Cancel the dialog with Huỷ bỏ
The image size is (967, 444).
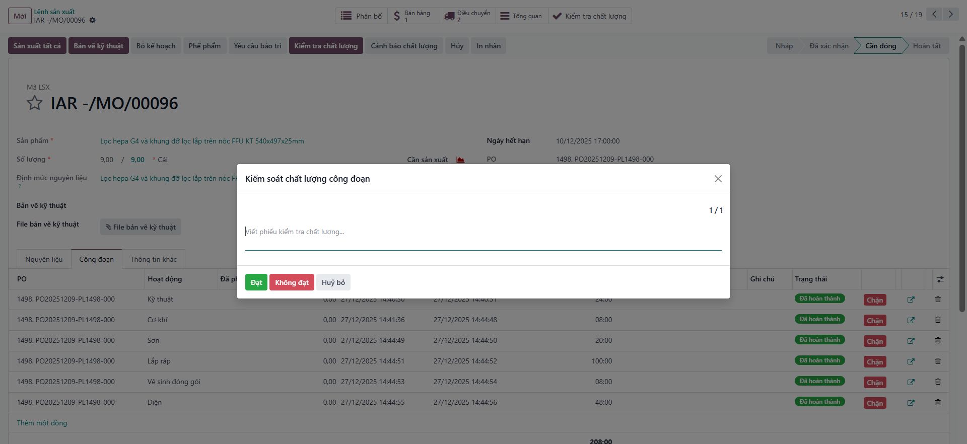click(x=333, y=282)
